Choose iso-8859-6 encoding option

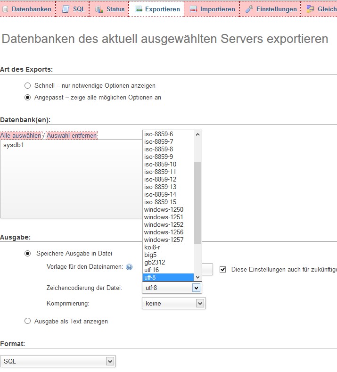click(168, 134)
